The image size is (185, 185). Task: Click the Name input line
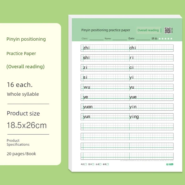[120, 39]
